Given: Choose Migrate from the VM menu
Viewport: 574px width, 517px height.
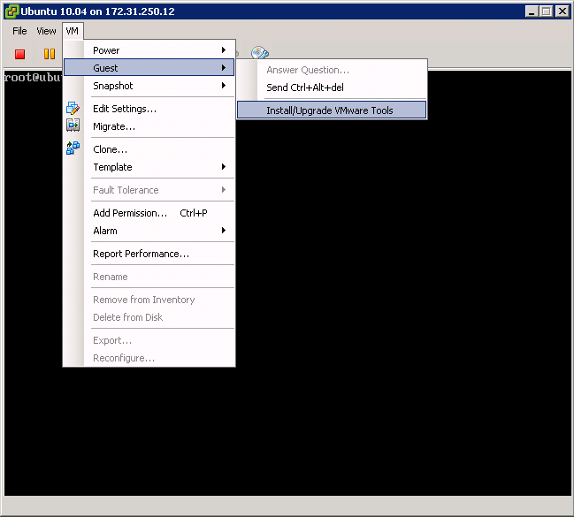Looking at the screenshot, I should click(x=149, y=126).
